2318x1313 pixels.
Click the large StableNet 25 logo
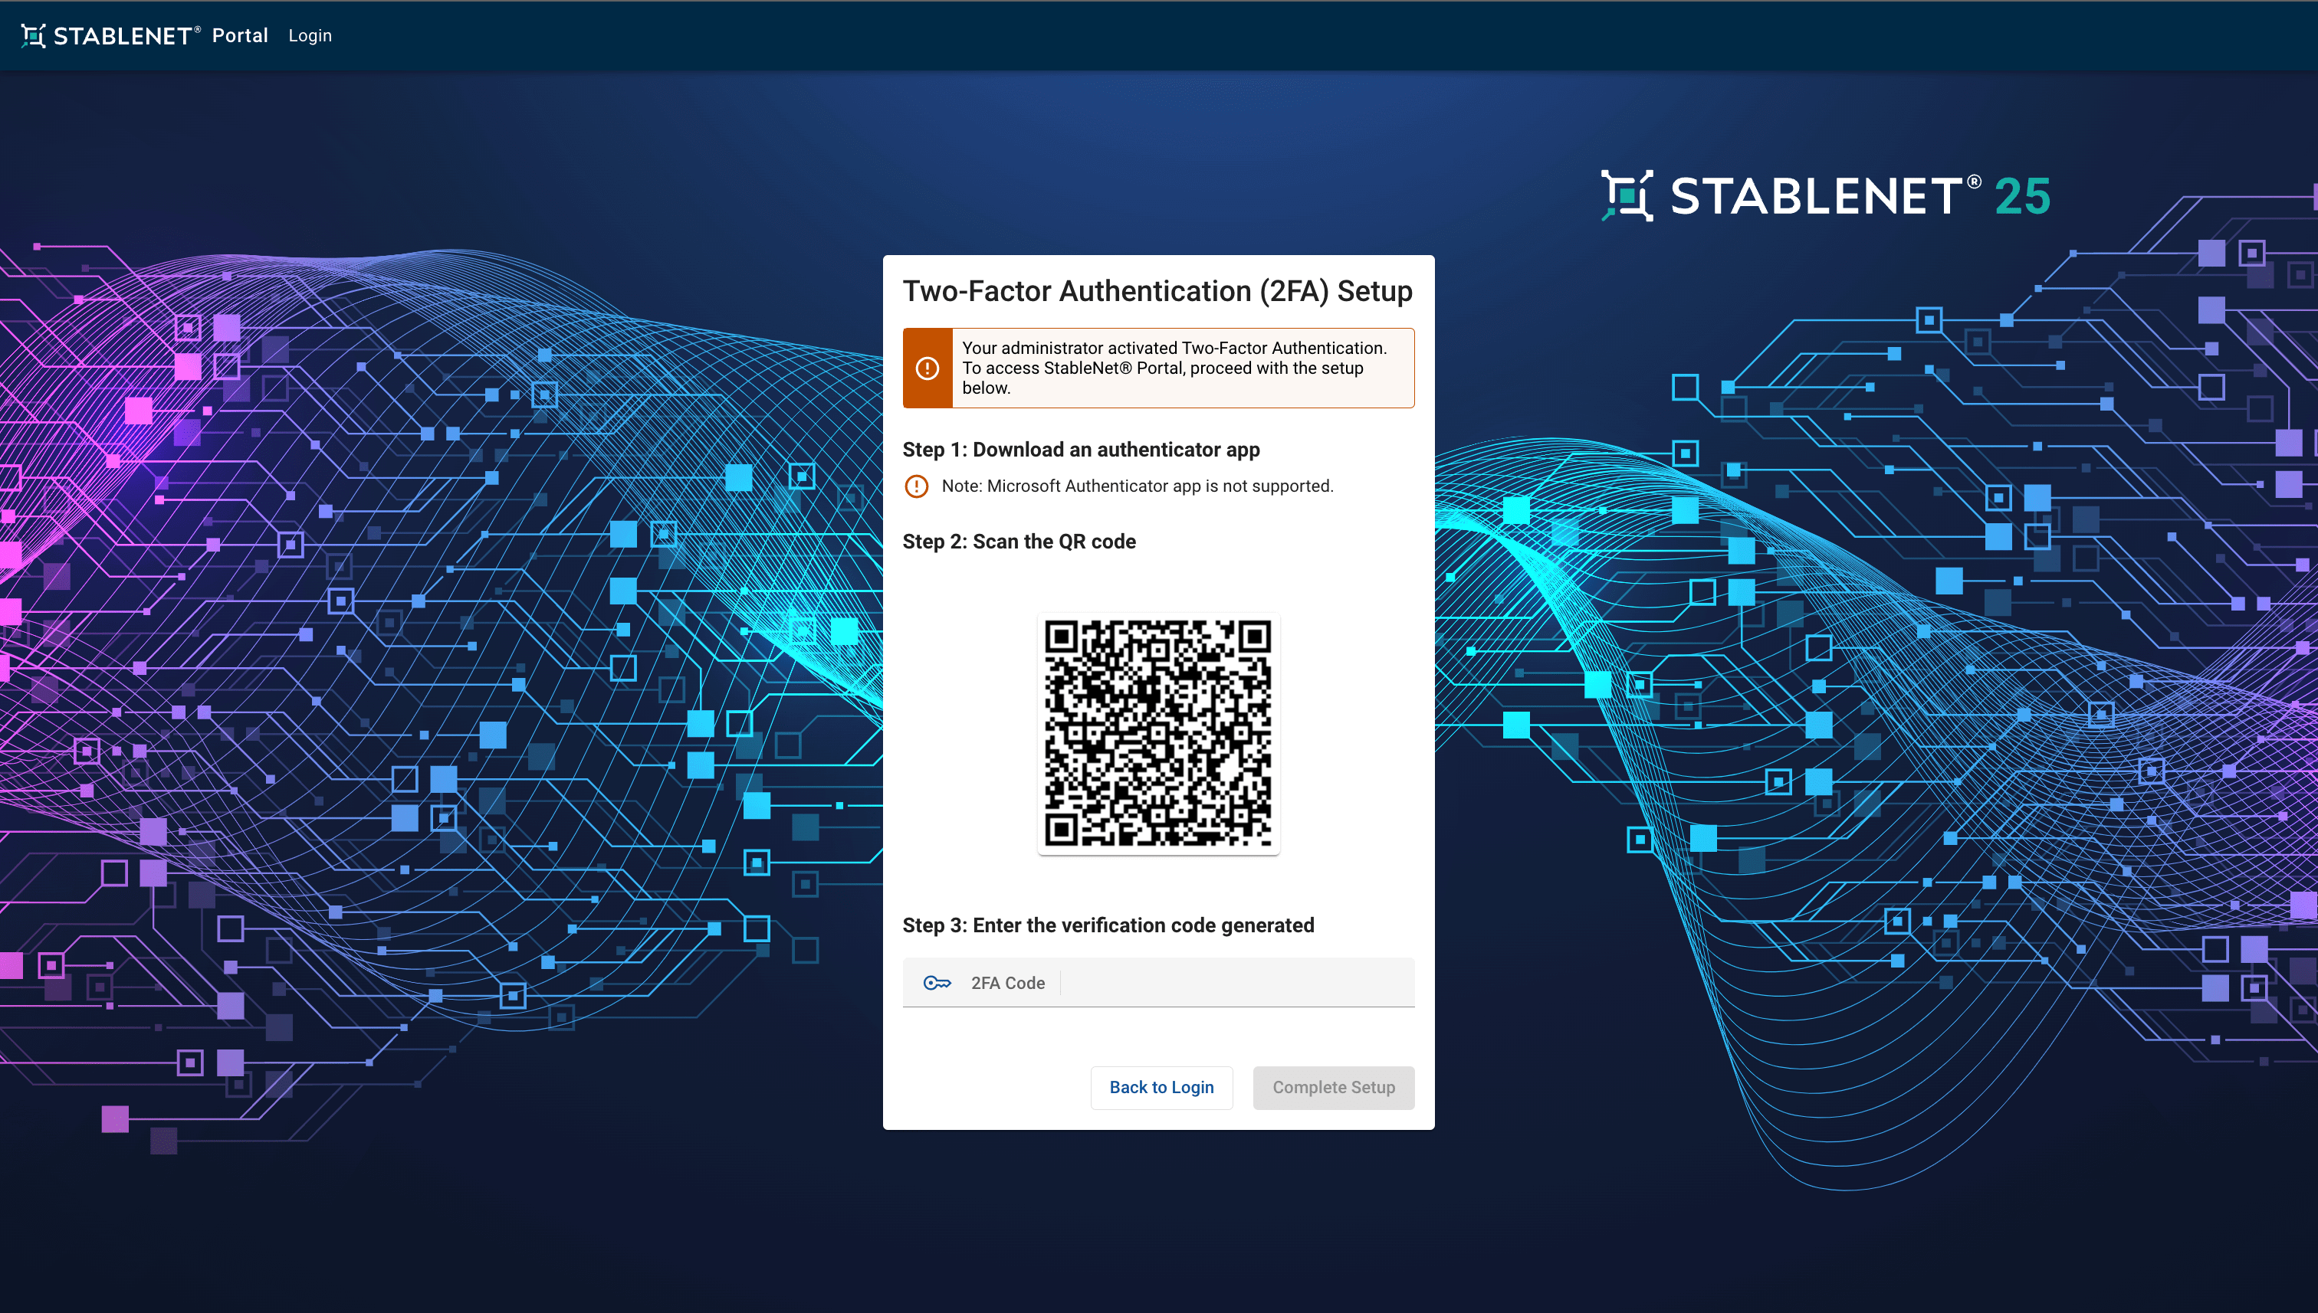(x=1824, y=195)
